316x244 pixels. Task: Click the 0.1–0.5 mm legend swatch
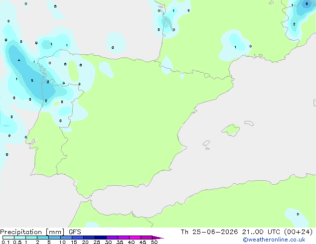[x=8, y=238]
